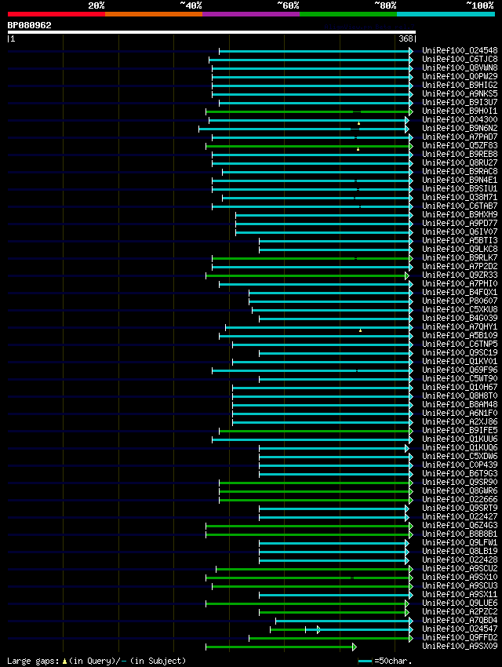Click the UniRef100_B9H0I1 label
Screen dimensions: 502x667
click(460, 111)
